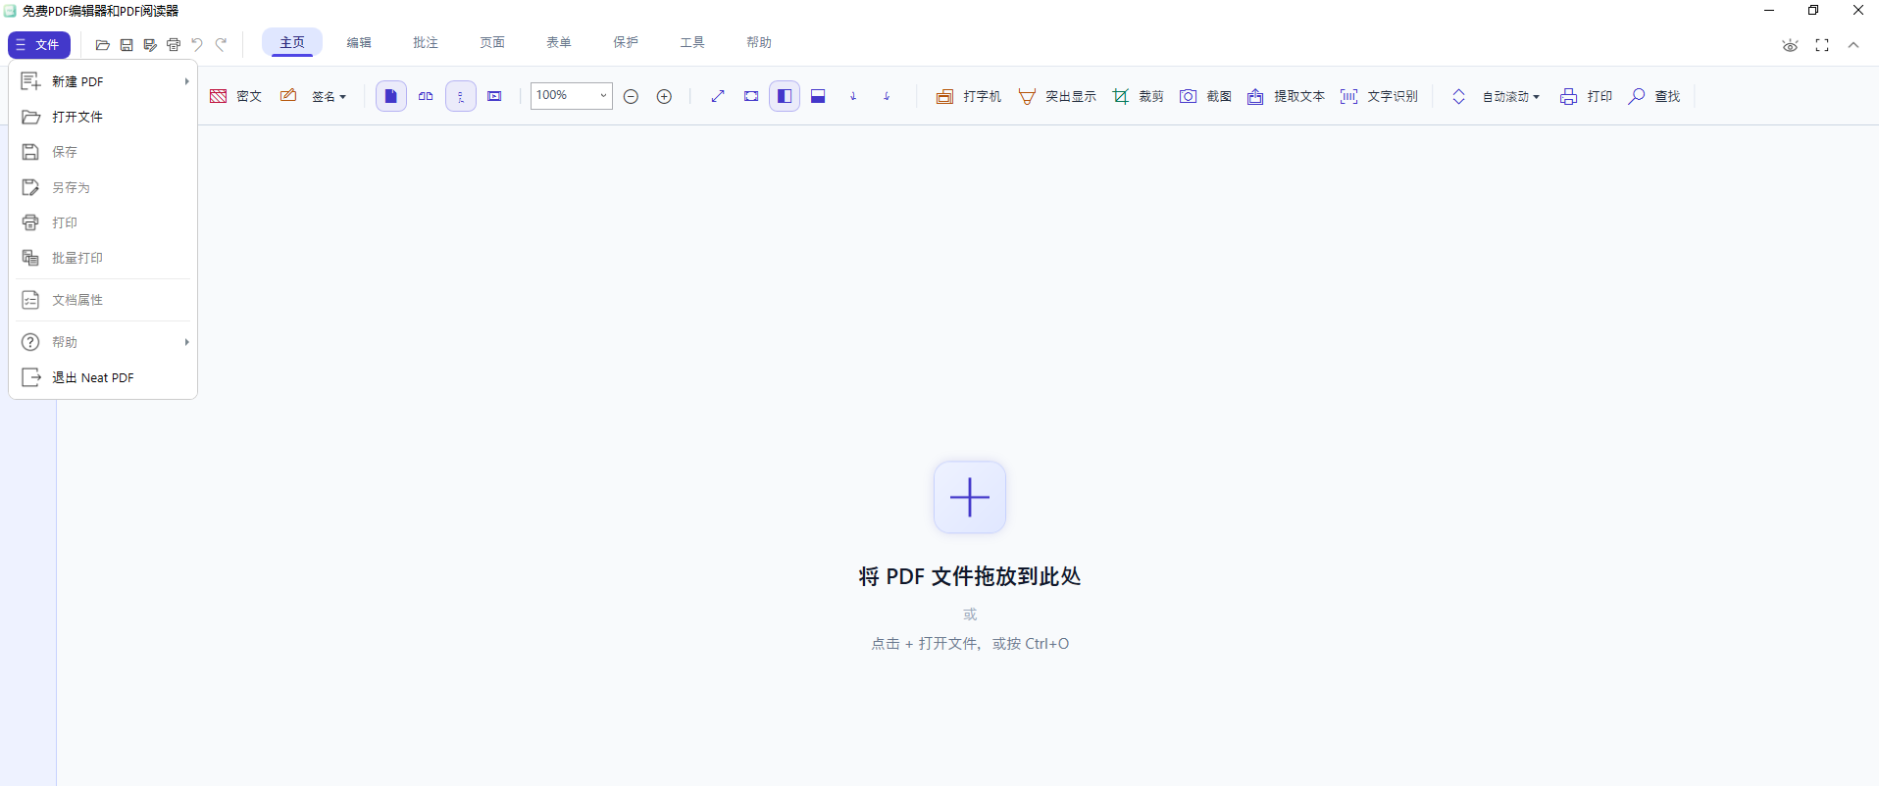1879x786 pixels.
Task: Toggle two-page facing view mode
Action: tap(426, 96)
